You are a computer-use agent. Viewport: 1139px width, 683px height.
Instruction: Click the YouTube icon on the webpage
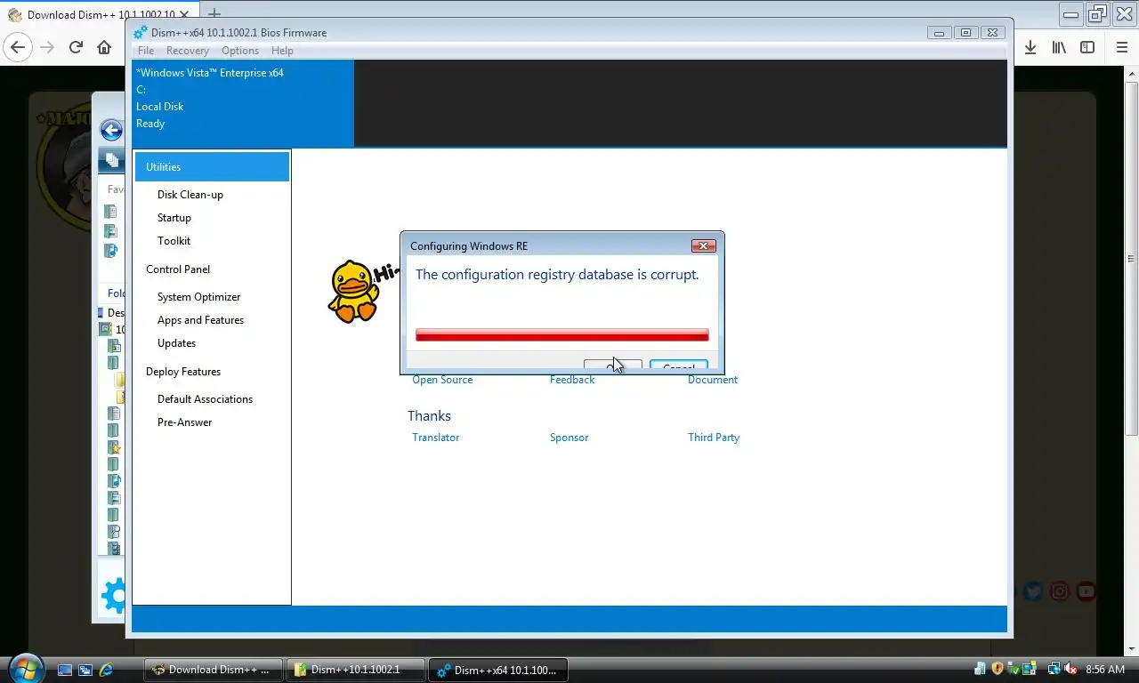coord(1086,591)
